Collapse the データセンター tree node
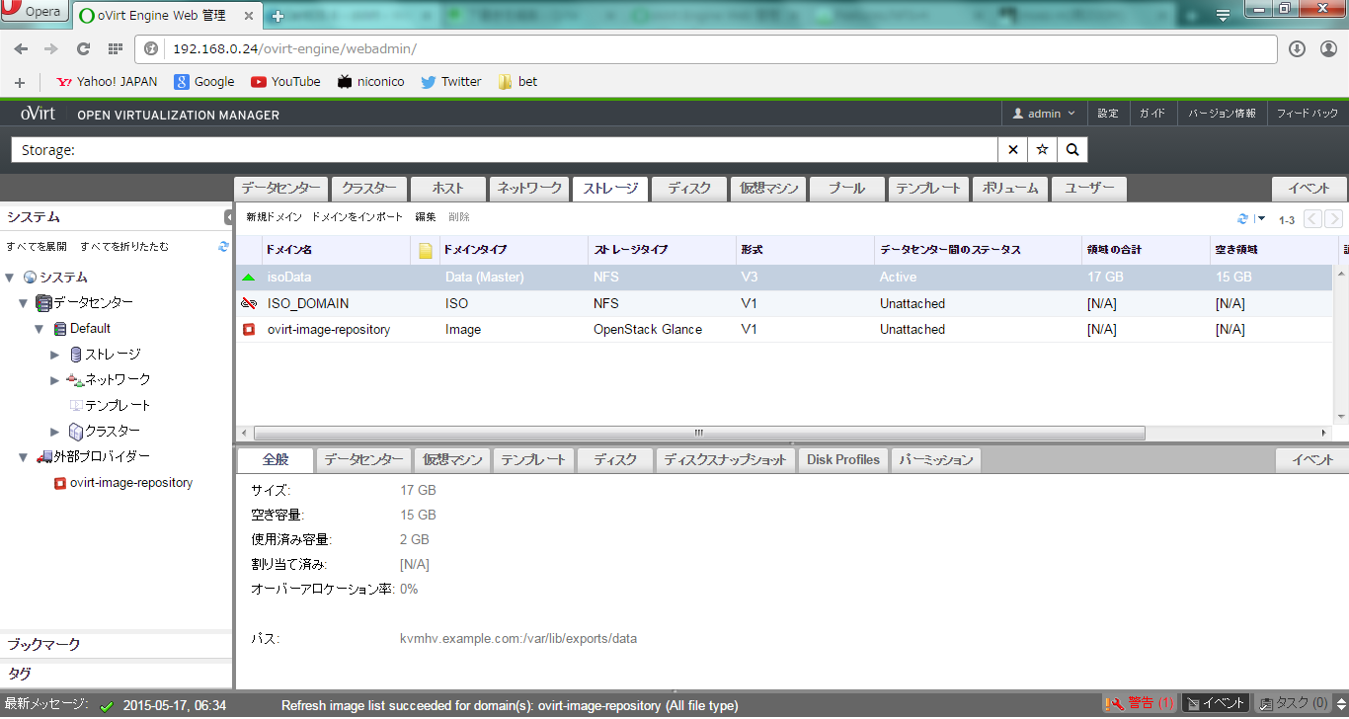The height and width of the screenshot is (719, 1349). tap(24, 303)
